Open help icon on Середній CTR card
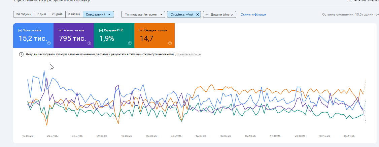Image resolution: width=379 pixels, height=147 pixels. coord(130,43)
